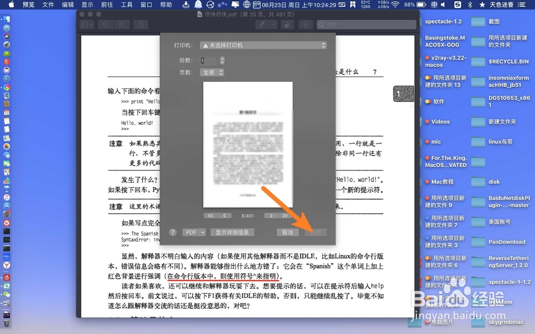Go to next page in print preview
The image size is (535, 334).
271,216
